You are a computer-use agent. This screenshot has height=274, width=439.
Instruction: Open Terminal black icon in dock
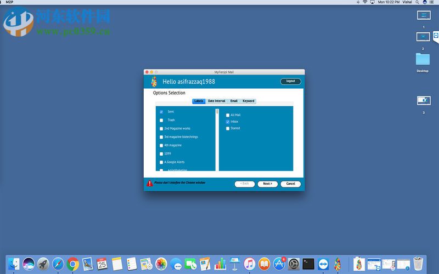coord(308,264)
